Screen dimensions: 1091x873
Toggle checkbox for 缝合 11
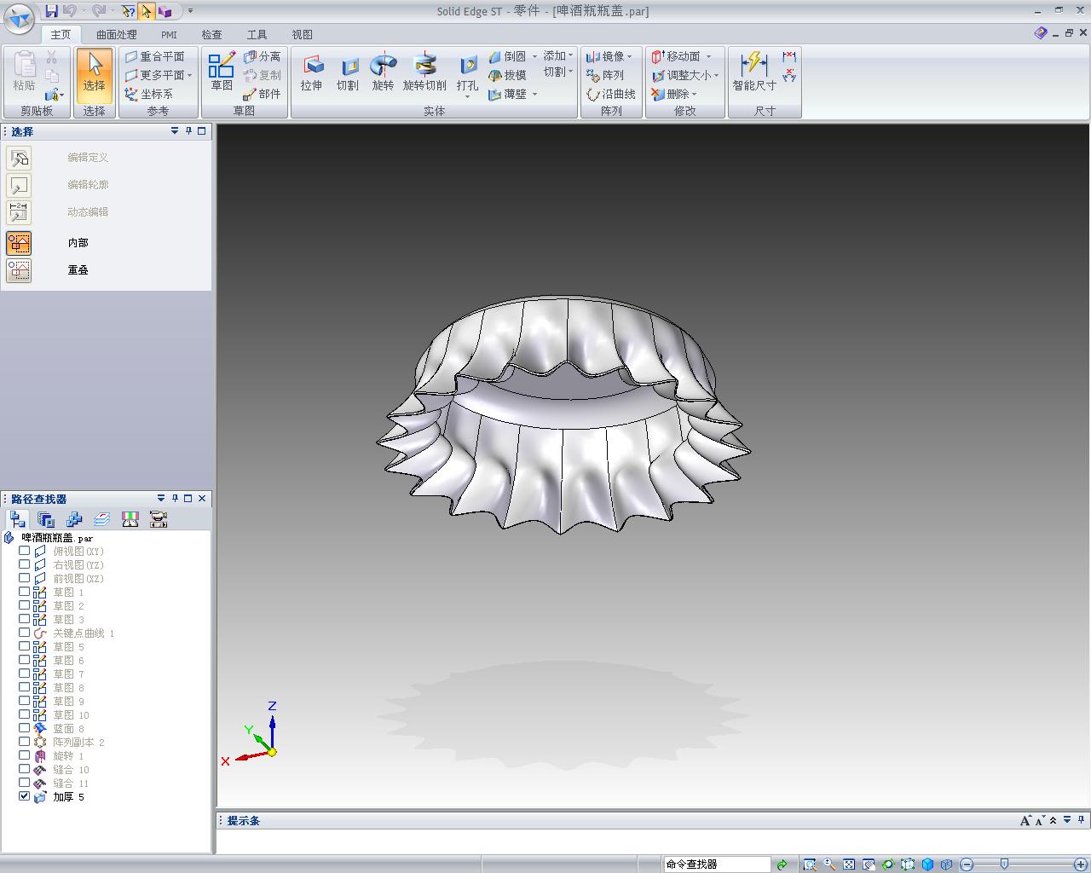tap(25, 783)
